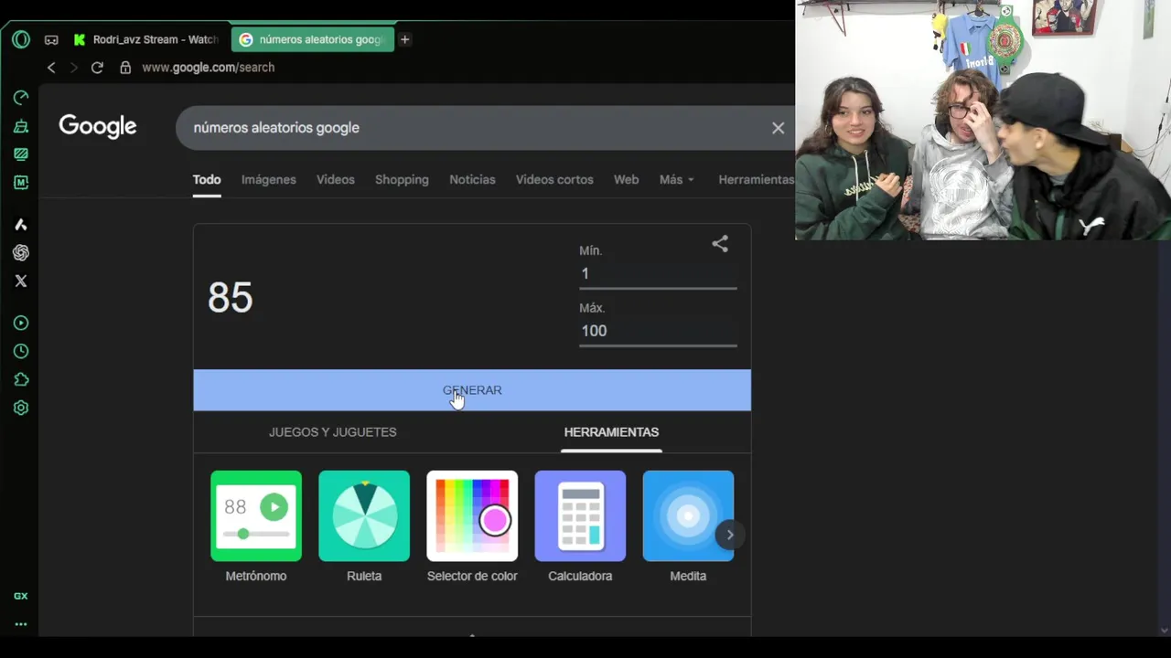Open the ChatGPT sidebar icon
1171x658 pixels.
pos(21,253)
